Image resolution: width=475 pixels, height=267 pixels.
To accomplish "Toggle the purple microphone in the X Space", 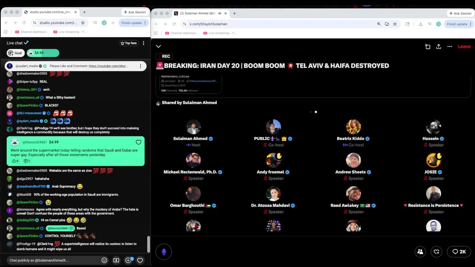I will (164, 252).
